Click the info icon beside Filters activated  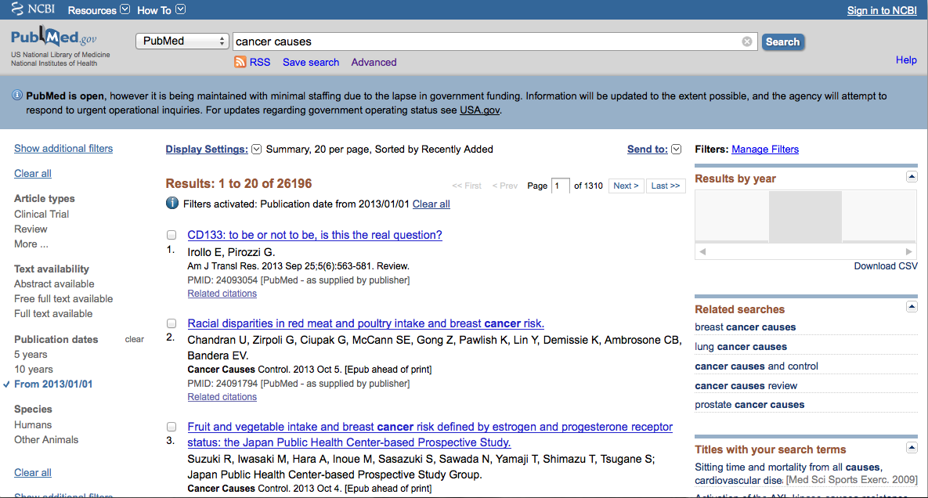click(172, 204)
